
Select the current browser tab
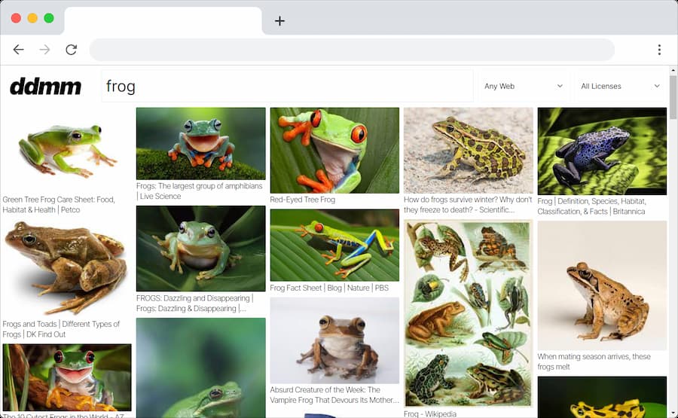coord(163,20)
